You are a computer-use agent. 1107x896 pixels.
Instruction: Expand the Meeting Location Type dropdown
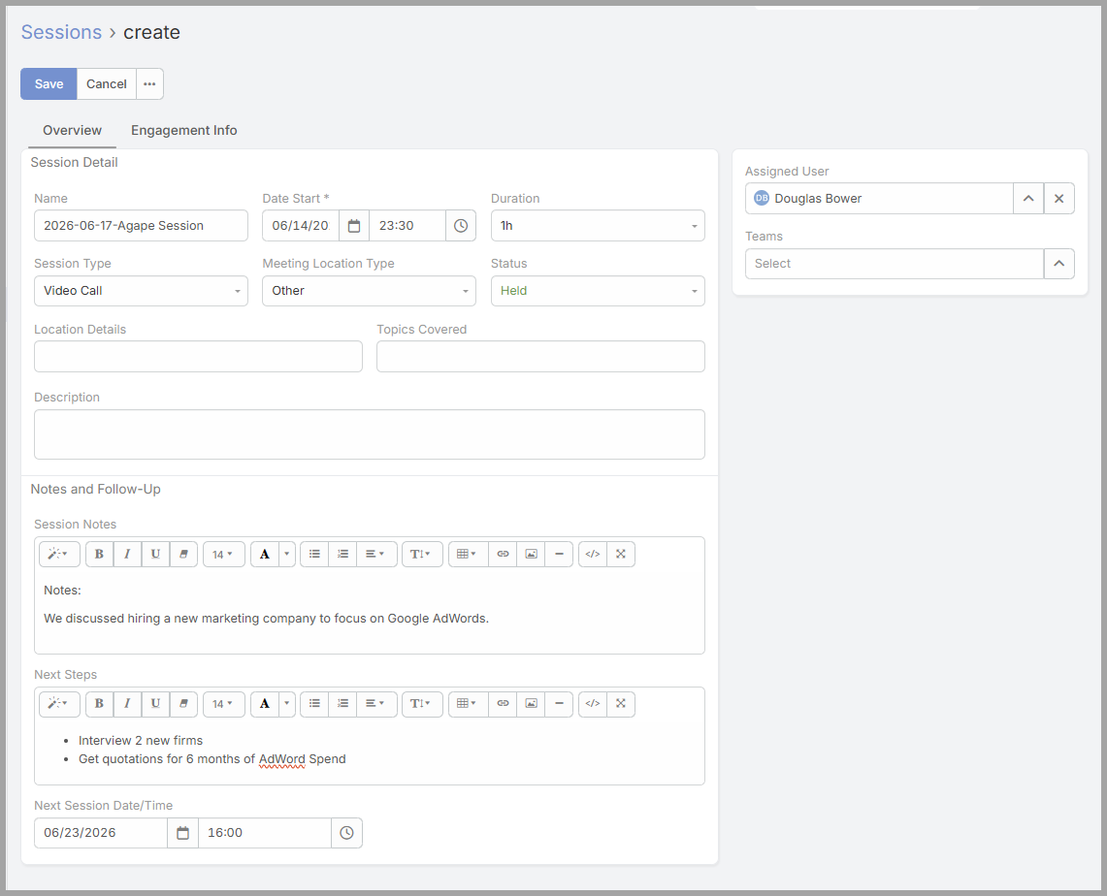(x=370, y=291)
